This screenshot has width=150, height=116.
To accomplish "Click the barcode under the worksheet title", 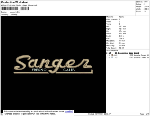I will 15,8.
